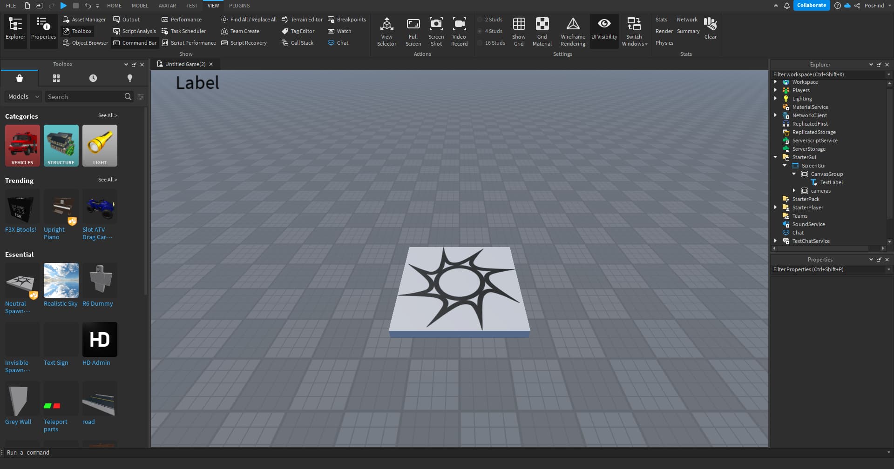Take a Screen Shot

(436, 31)
